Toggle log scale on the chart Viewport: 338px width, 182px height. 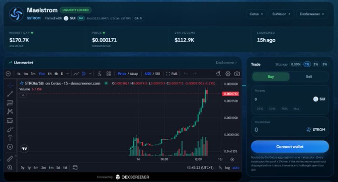click(227, 168)
